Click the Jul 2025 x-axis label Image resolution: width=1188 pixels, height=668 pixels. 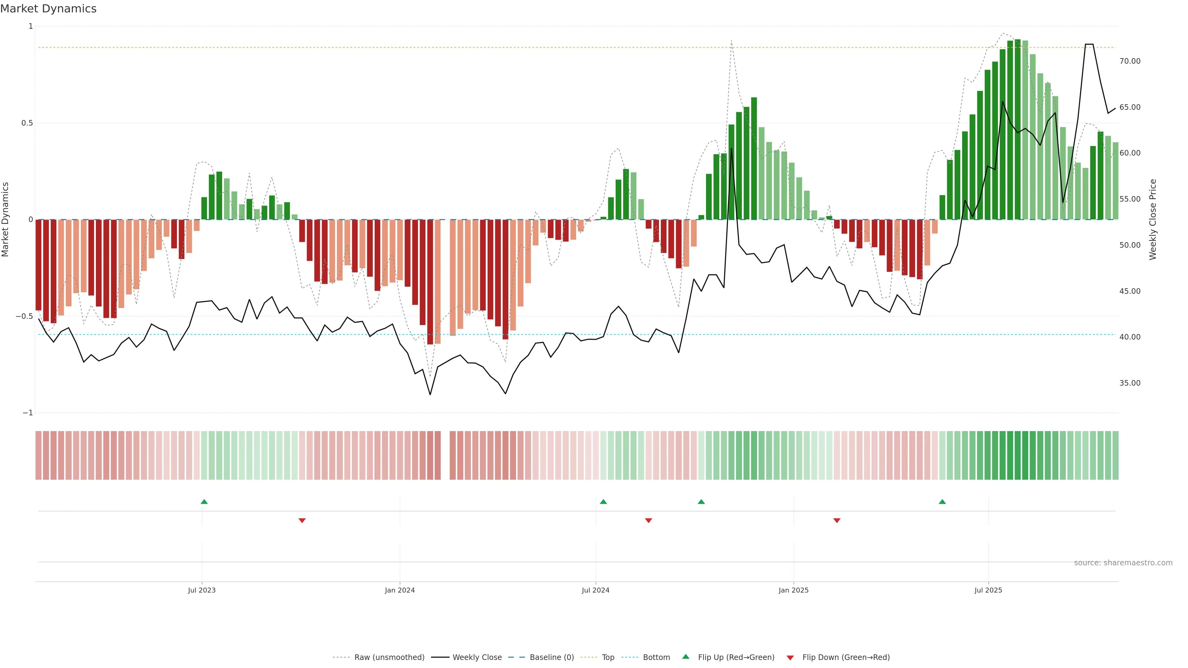pyautogui.click(x=988, y=590)
